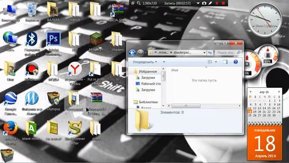289x163 pixels.
Task: Open the Корзина recycle bin icon
Action: [x=32, y=12]
